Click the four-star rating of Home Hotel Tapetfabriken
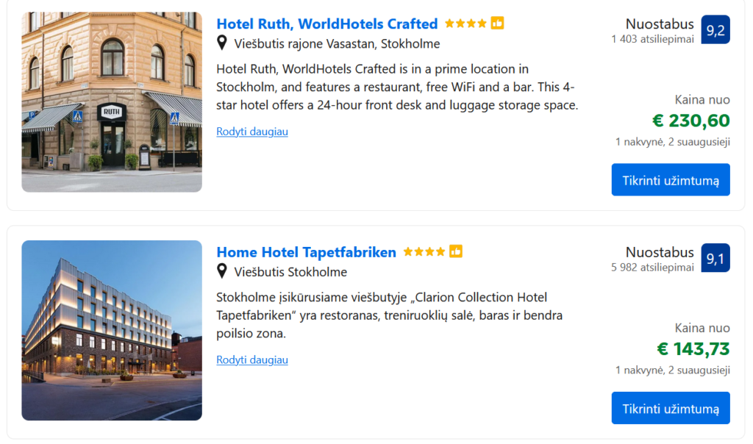The height and width of the screenshot is (444, 753). (424, 252)
